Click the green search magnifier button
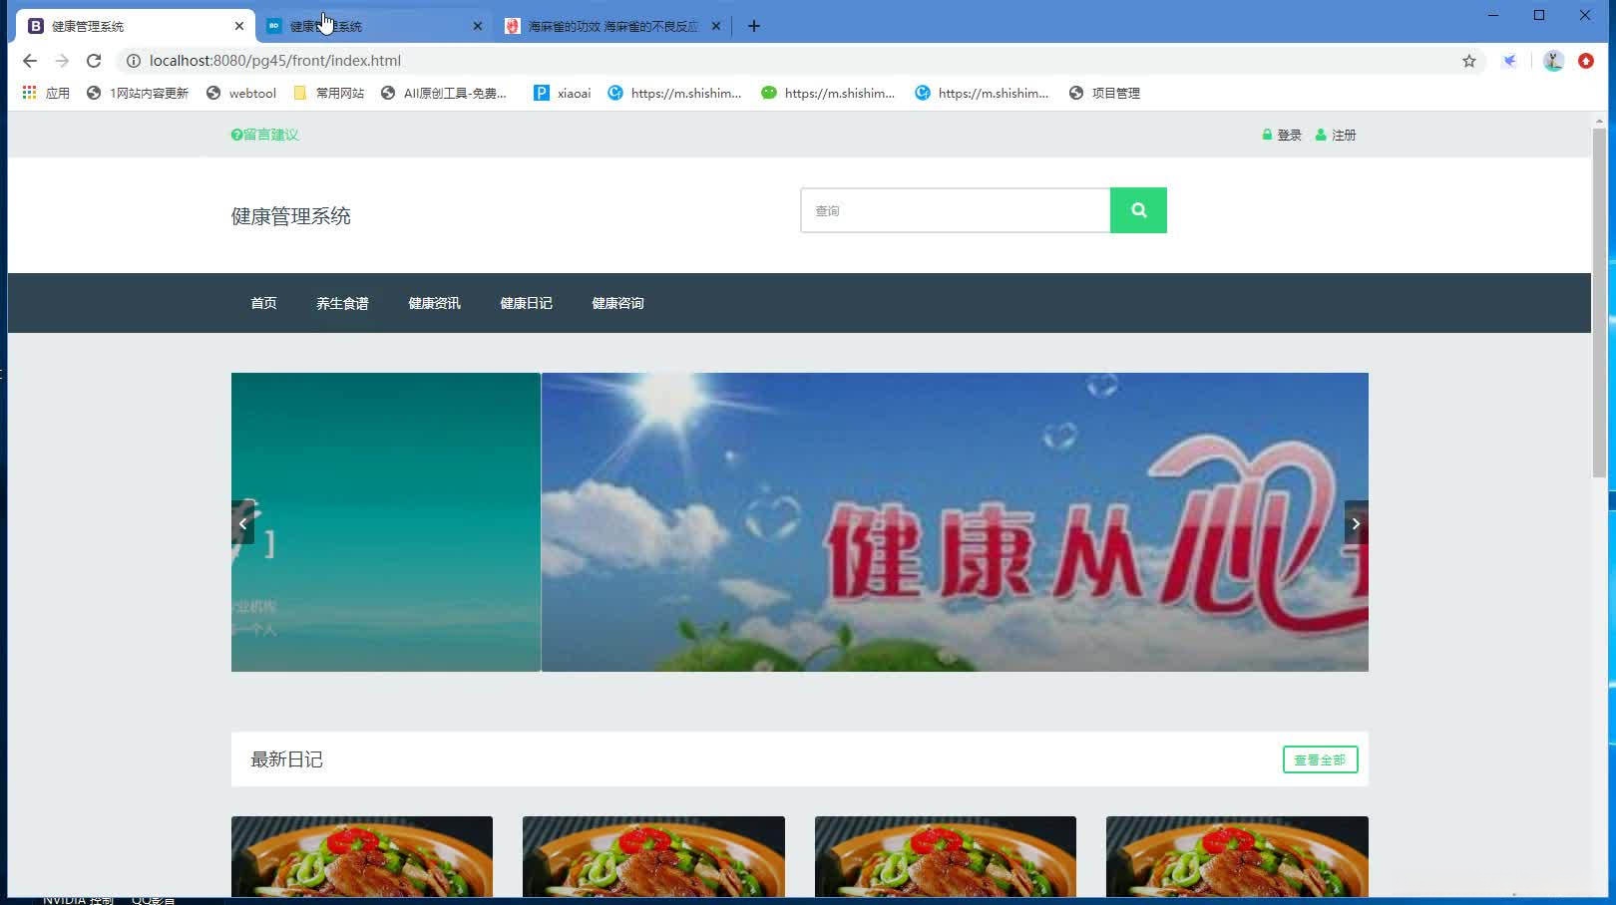 [1137, 210]
